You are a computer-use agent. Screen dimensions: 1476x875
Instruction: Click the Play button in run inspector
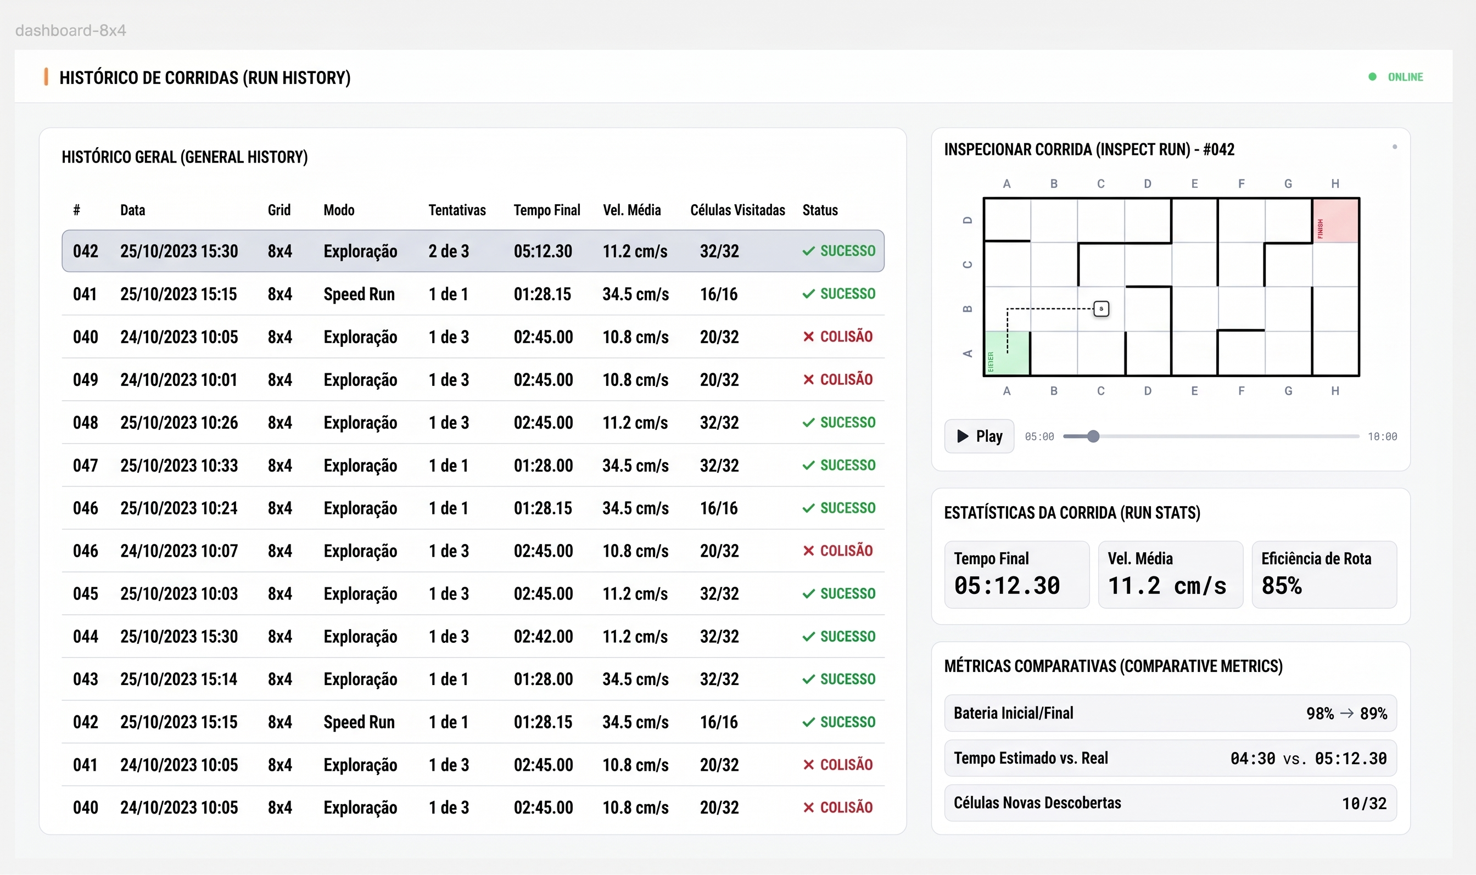(x=979, y=436)
